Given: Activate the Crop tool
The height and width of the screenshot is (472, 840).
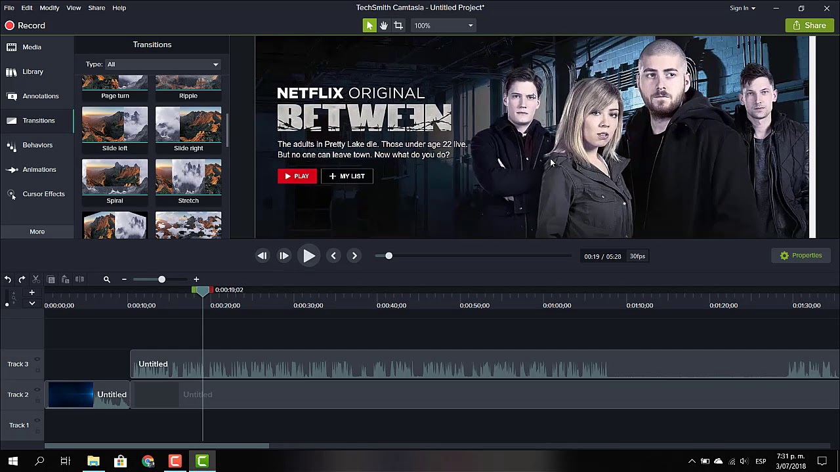Looking at the screenshot, I should 398,26.
